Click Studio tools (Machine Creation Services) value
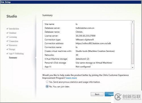The width and height of the screenshot is (142, 103). tap(95, 51)
